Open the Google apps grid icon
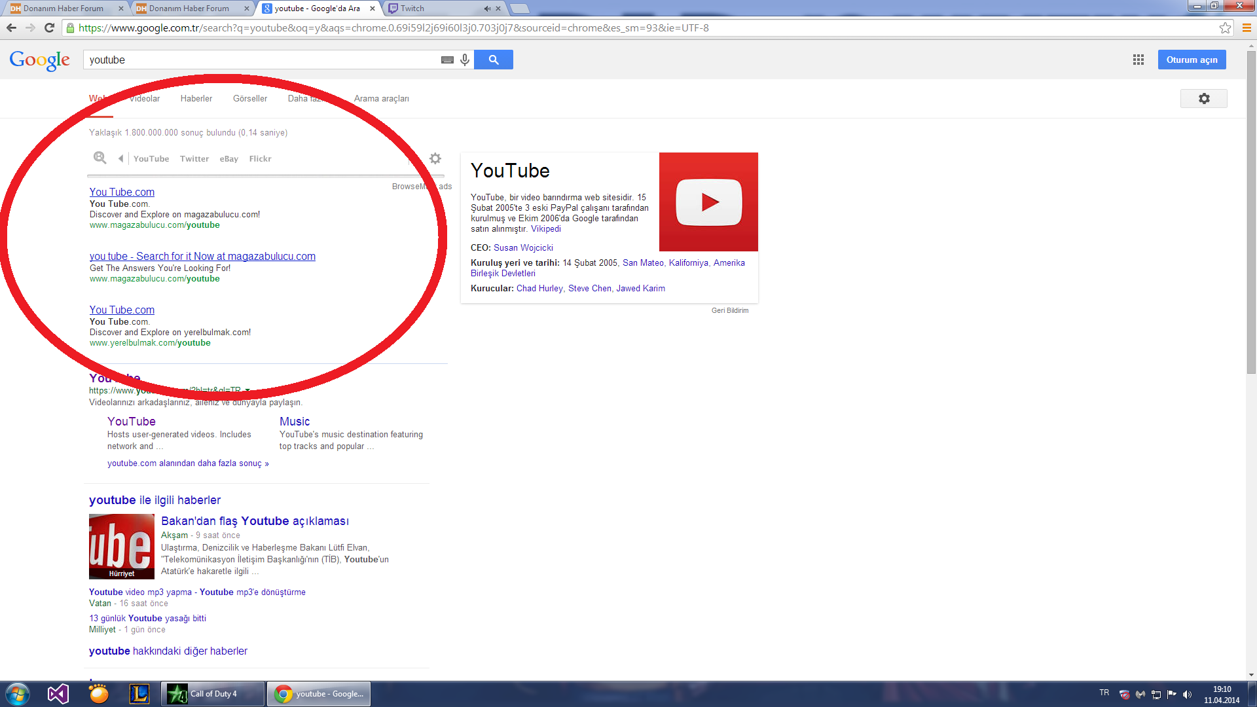The width and height of the screenshot is (1257, 707). pyautogui.click(x=1139, y=60)
